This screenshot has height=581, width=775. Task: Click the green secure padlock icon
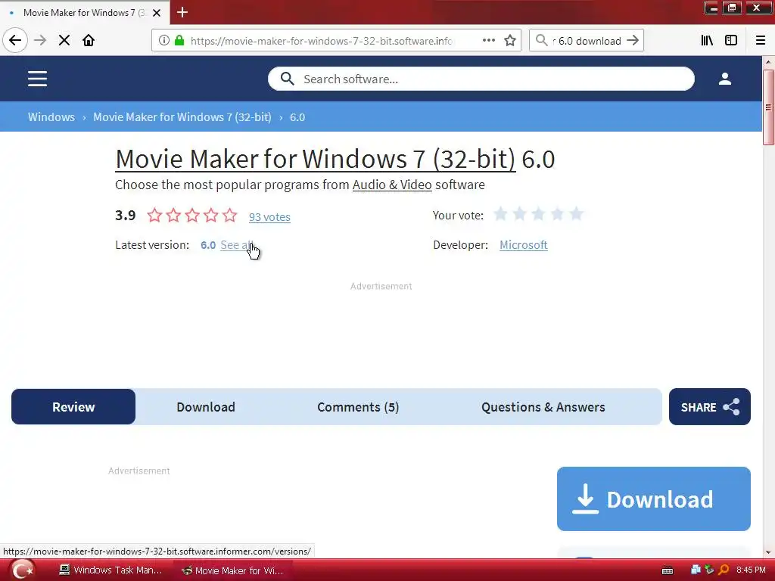tap(179, 41)
